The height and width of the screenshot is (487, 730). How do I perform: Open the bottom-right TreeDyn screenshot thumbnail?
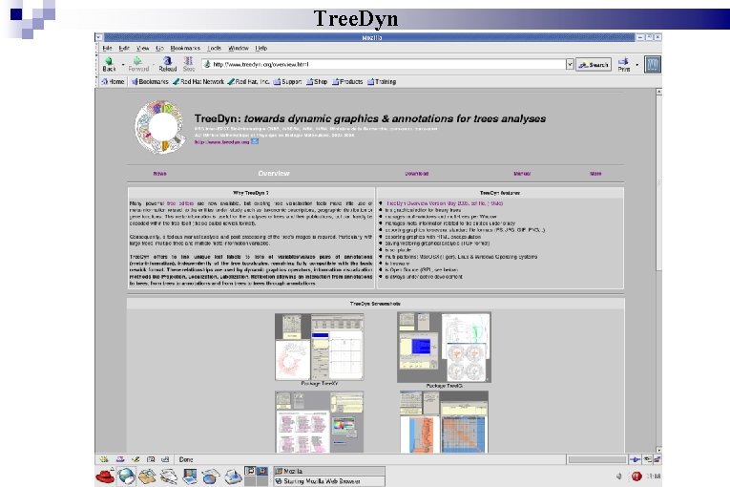coord(444,422)
